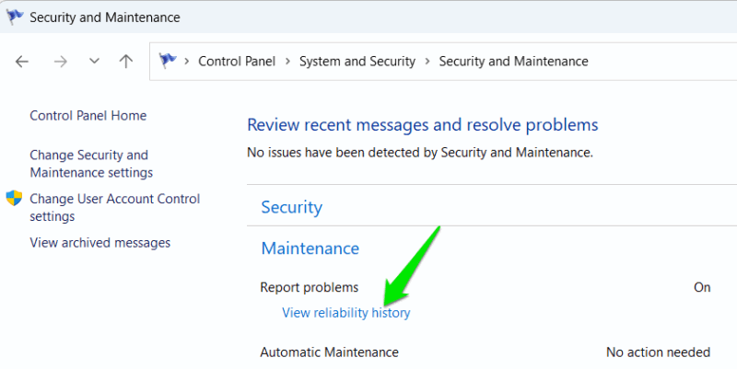Open Change Security and Maintenance settings
The height and width of the screenshot is (369, 737).
tap(90, 164)
